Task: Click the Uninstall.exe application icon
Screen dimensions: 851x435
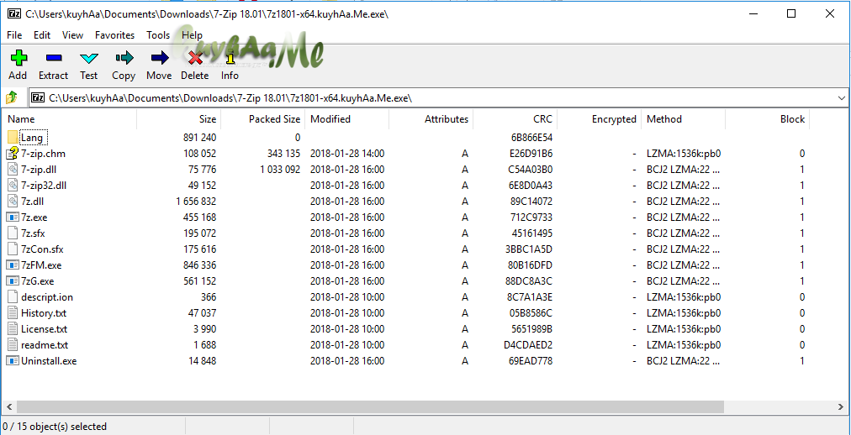Action: (x=13, y=361)
